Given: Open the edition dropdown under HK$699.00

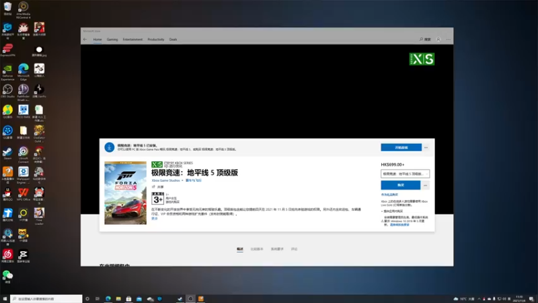Looking at the screenshot, I should 406,174.
